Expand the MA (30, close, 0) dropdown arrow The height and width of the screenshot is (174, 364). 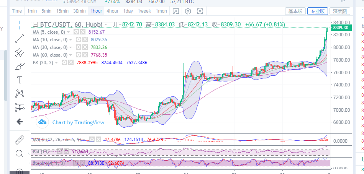click(x=71, y=47)
